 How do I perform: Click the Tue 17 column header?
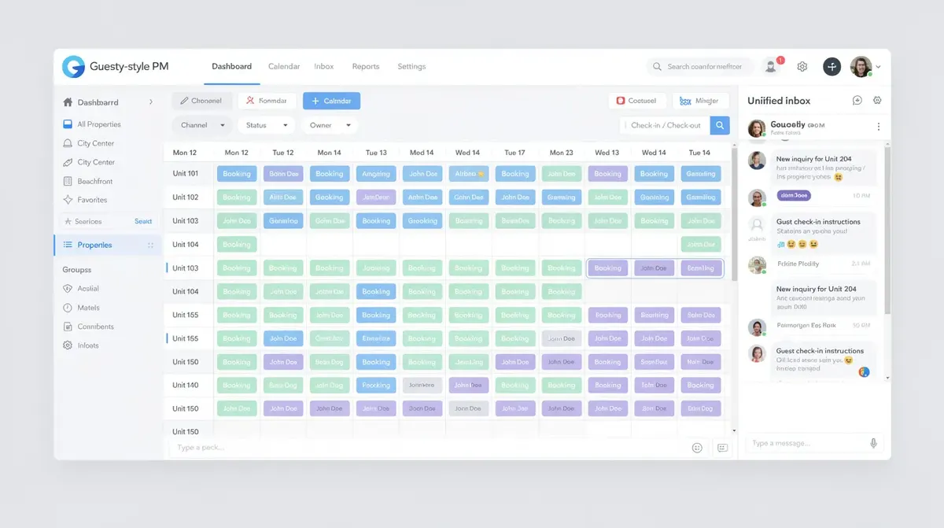pyautogui.click(x=515, y=153)
